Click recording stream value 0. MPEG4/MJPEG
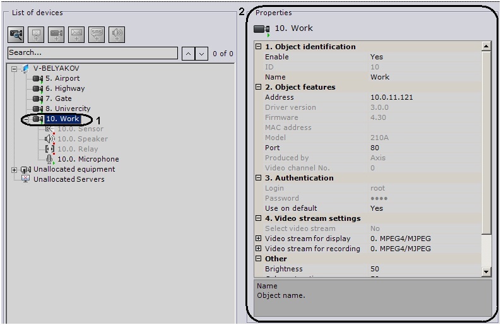501x325 pixels. pos(401,249)
